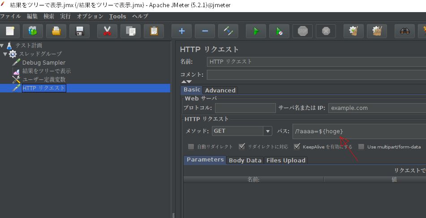Click the Cut scissors icon
Image resolution: width=426 pixels, height=218 pixels.
(x=107, y=31)
